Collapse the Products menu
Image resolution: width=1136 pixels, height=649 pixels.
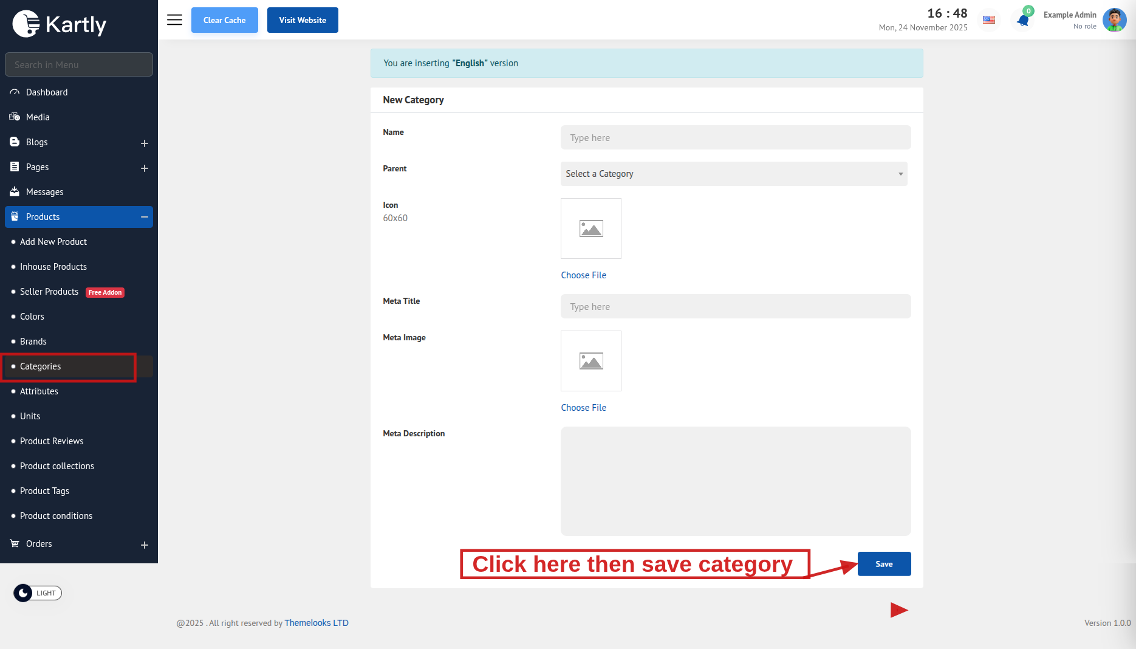[x=144, y=217]
